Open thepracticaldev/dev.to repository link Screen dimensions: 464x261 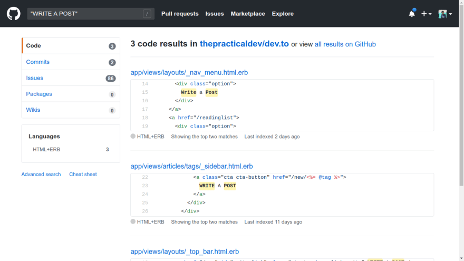coord(244,44)
